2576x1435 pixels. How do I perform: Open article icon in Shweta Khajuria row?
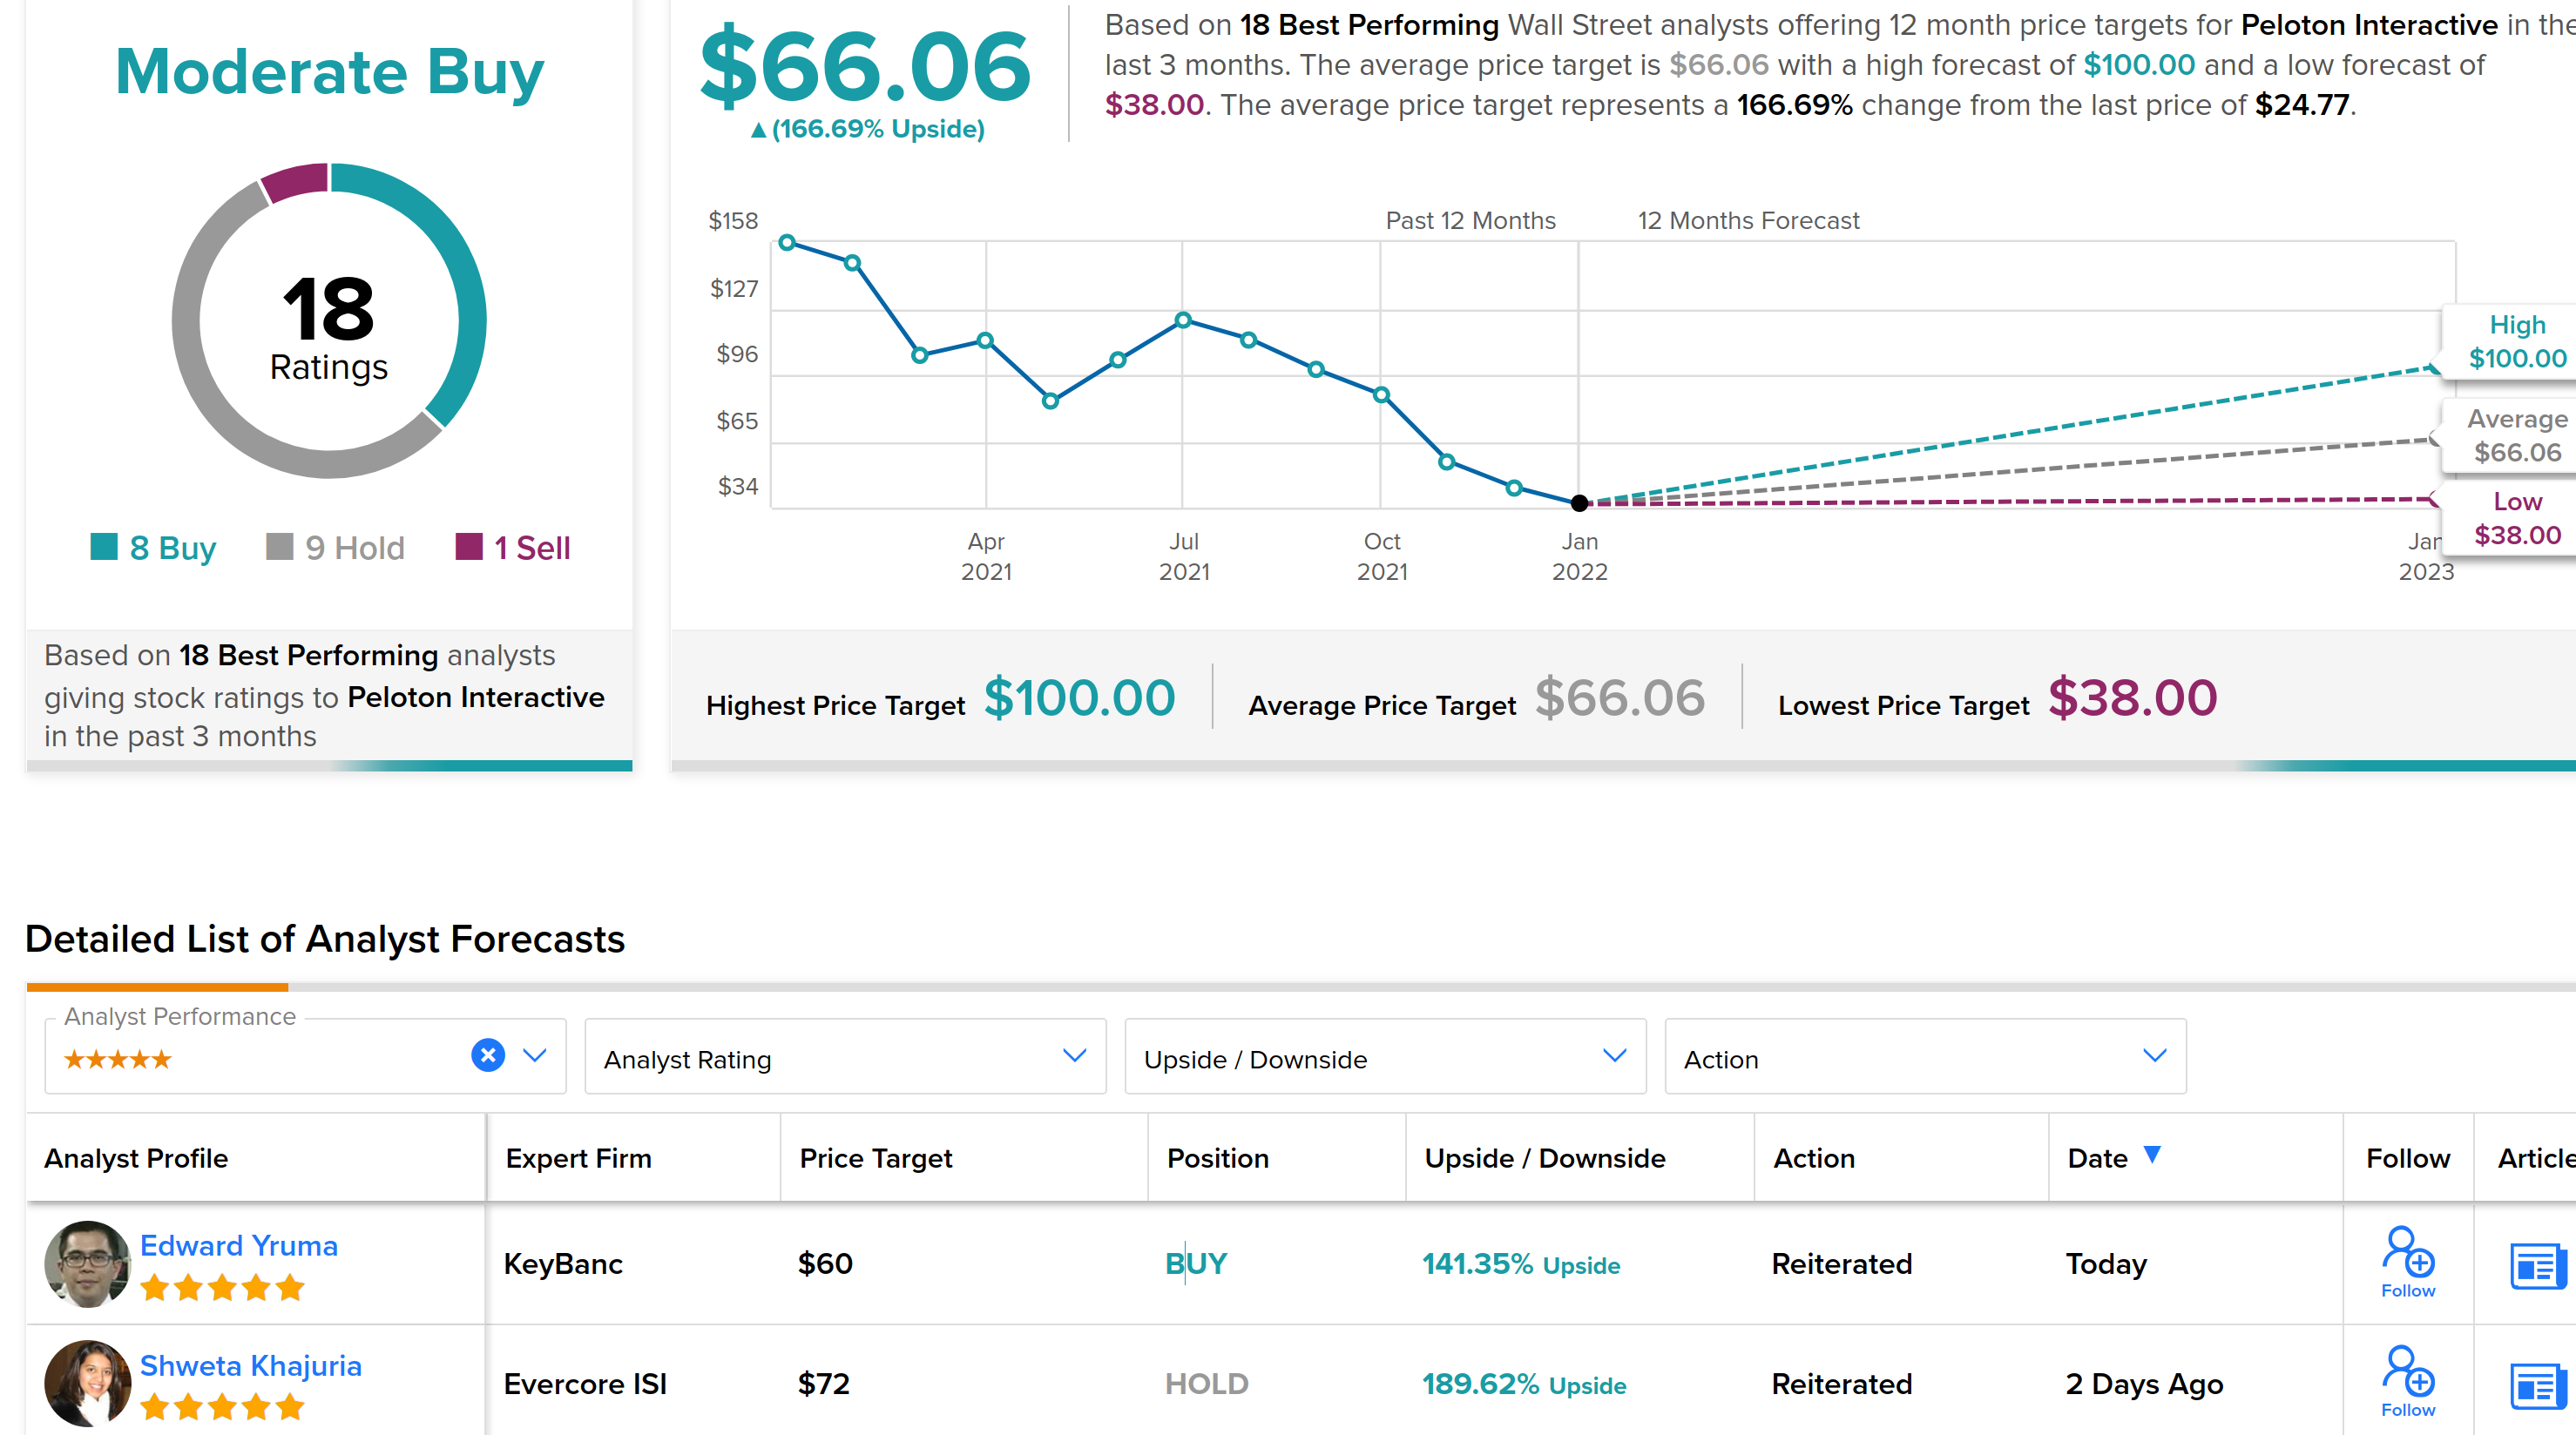pos(2537,1385)
